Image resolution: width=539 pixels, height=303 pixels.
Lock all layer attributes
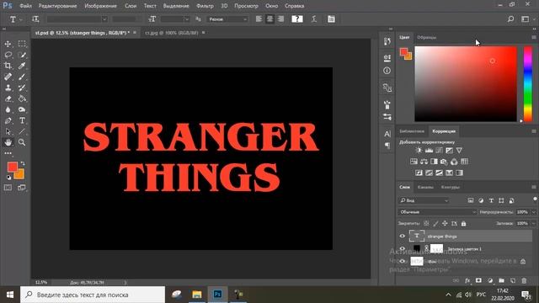click(x=463, y=223)
